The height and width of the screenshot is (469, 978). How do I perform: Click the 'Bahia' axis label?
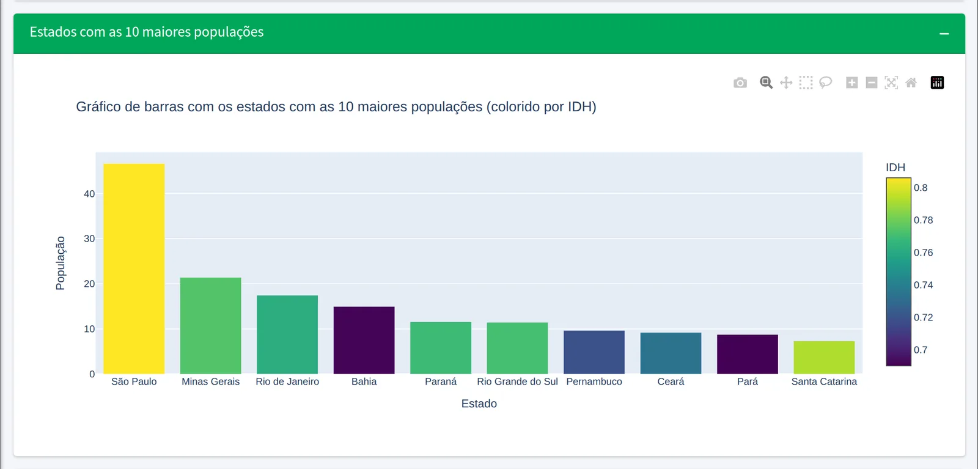364,382
